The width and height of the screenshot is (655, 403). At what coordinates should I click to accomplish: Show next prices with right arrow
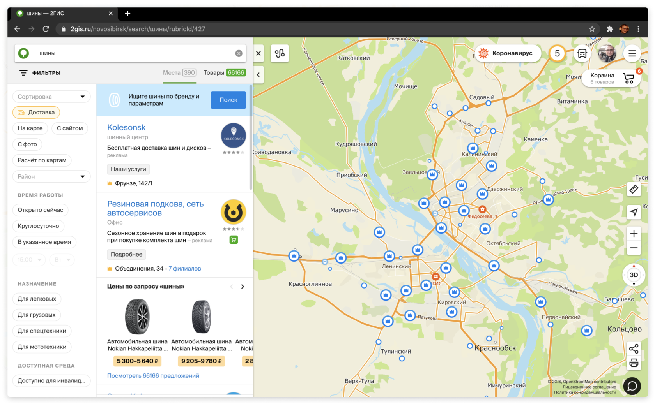coord(243,287)
